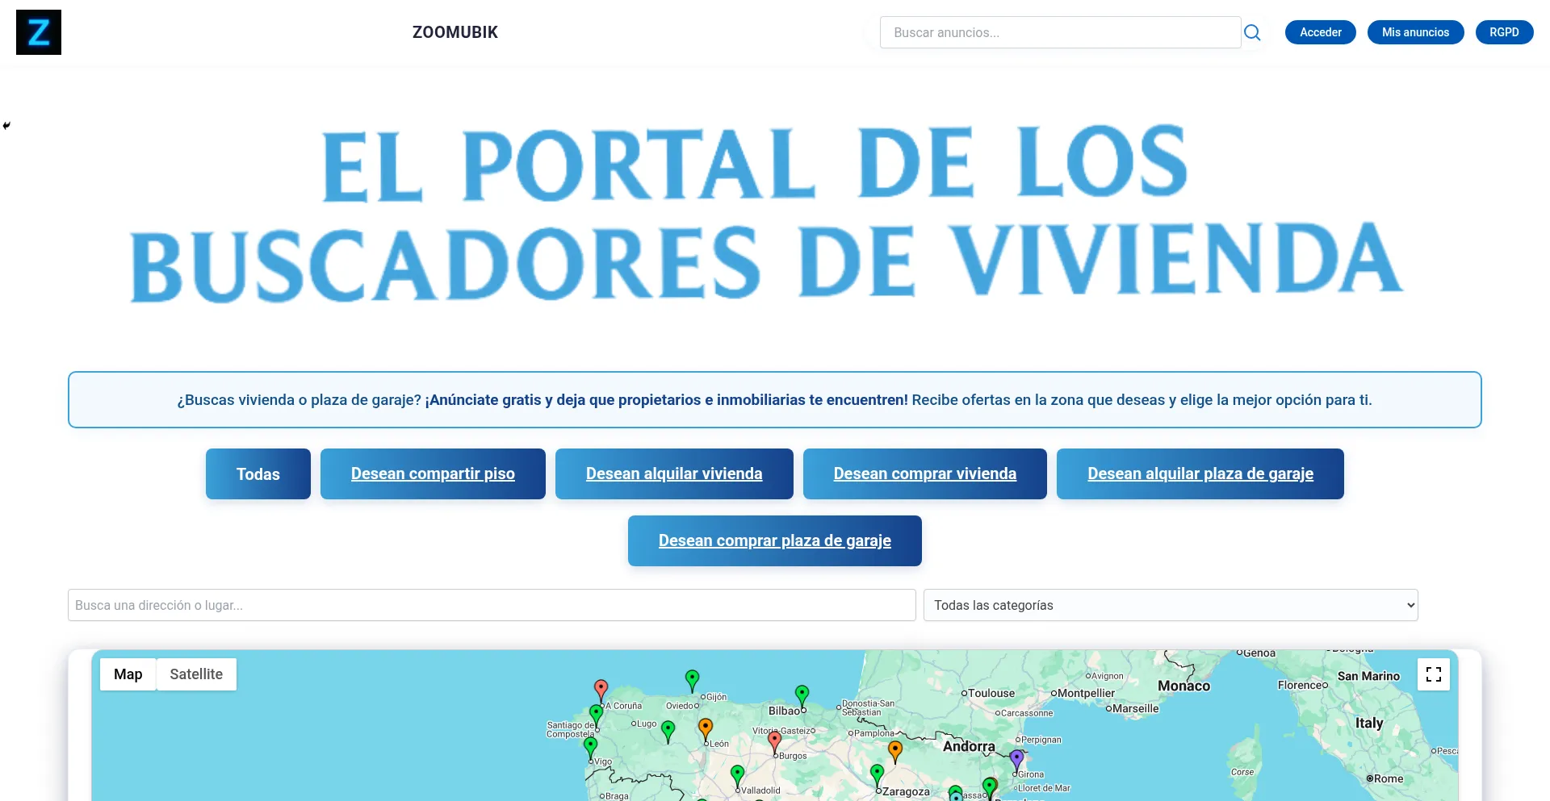Switch map to Satellite view
Image resolution: width=1550 pixels, height=801 pixels.
(196, 674)
